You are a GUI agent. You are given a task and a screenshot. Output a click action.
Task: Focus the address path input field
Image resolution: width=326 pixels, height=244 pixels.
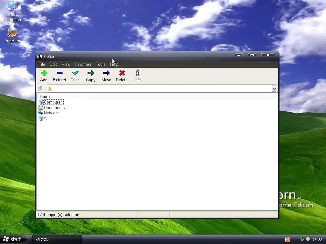(159, 89)
